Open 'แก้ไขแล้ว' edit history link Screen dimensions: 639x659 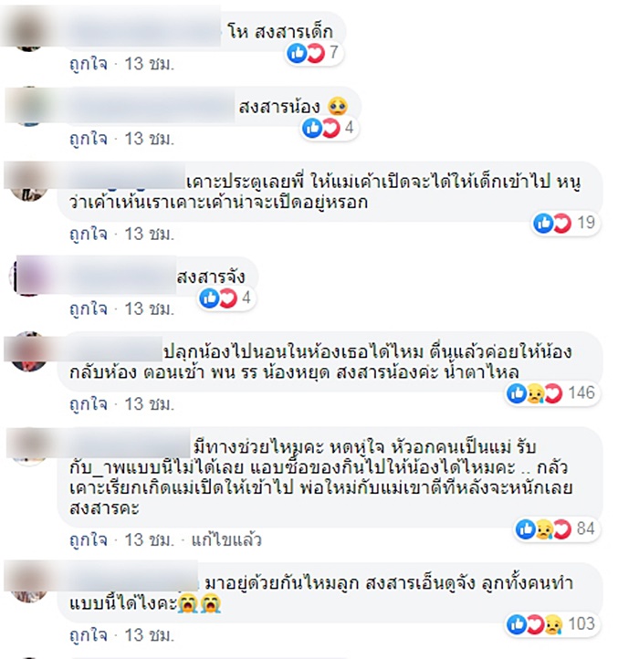pyautogui.click(x=226, y=540)
